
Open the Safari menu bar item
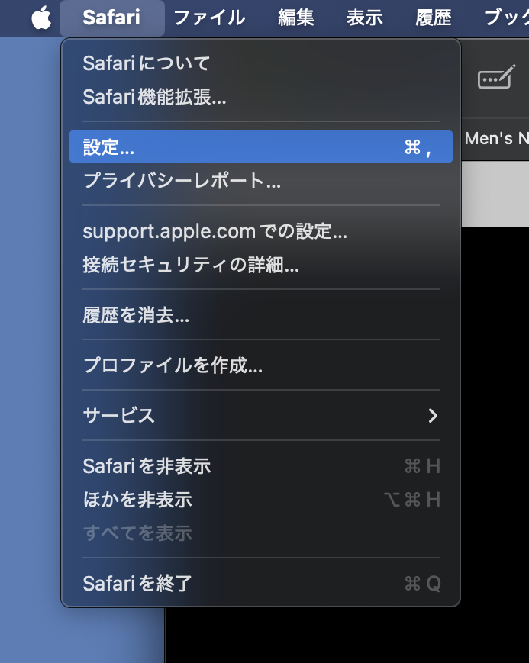click(111, 18)
